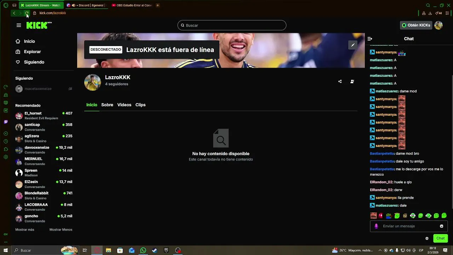Open Explorar in the sidebar
This screenshot has height=255, width=453.
33,52
